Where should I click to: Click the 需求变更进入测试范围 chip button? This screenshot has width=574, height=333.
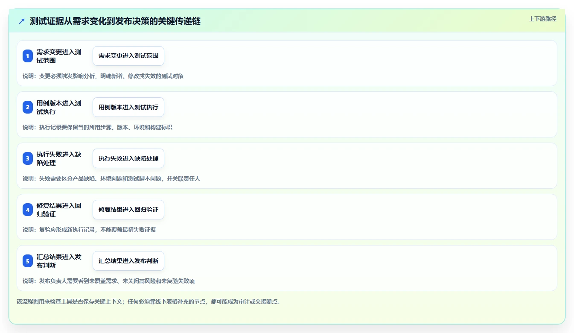click(x=128, y=56)
